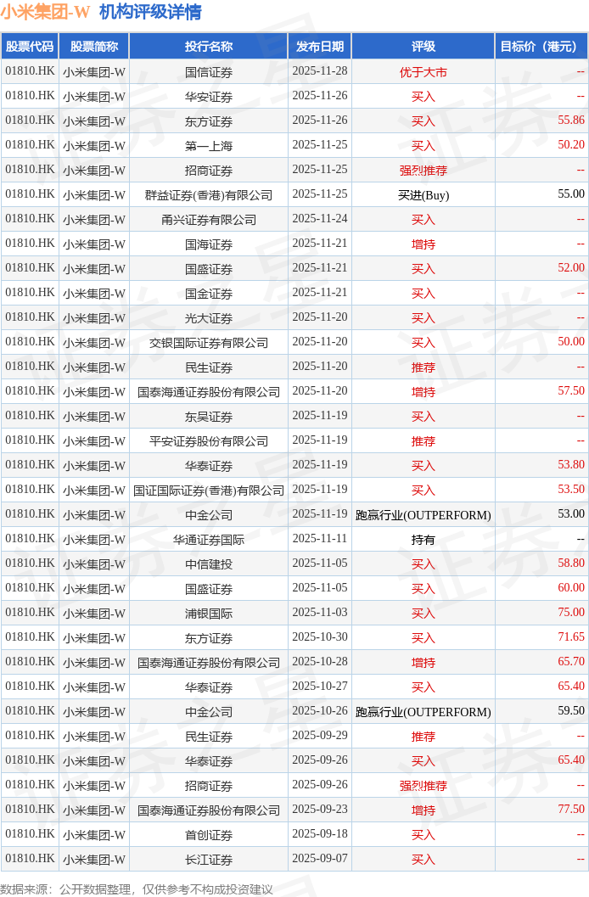Select 平安证券股份有限公司 cell
The height and width of the screenshot is (897, 589).
pos(209,441)
